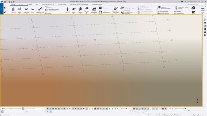Open ЧЕРТЕЖИ И ОТЧЕТЫ ribbon tab
Screen dimensions: 207x116
coord(48,5)
